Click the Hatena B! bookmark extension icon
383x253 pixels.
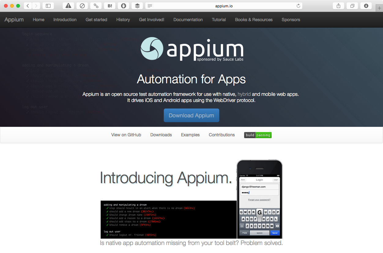point(110,6)
